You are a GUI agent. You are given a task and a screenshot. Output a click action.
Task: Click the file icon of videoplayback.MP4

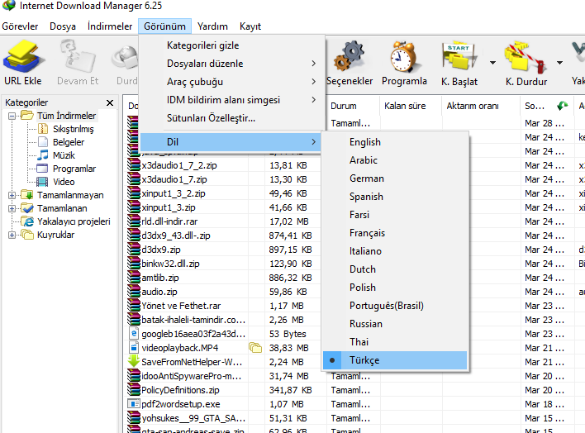[134, 348]
